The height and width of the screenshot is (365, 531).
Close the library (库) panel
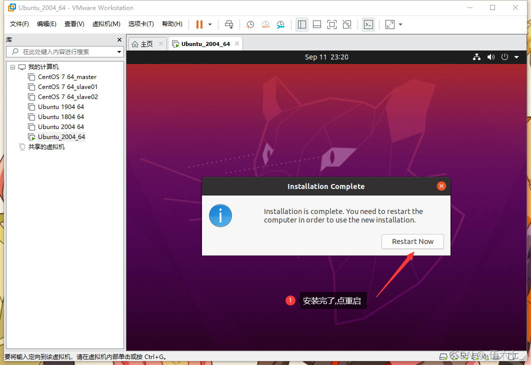point(119,40)
